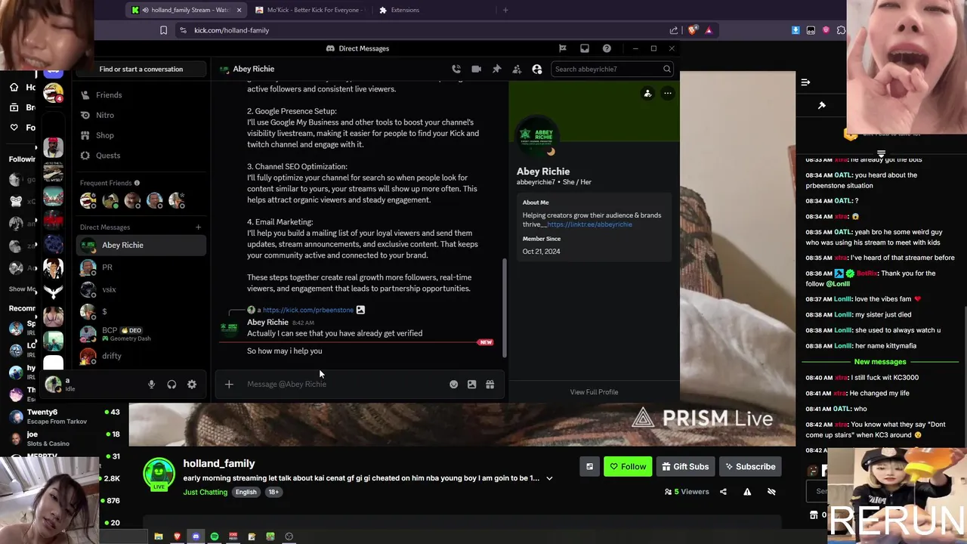The height and width of the screenshot is (544, 967).
Task: Click the pinned message pin icon in chat
Action: 822,106
